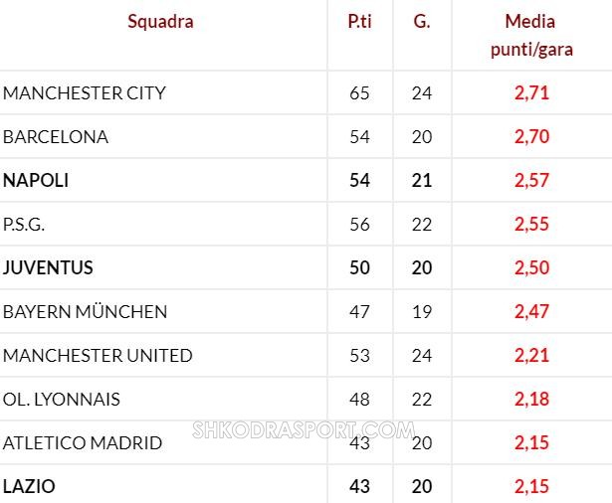Click the bold JUVENTUS team name
Screen dimensions: 612x503
tap(48, 267)
